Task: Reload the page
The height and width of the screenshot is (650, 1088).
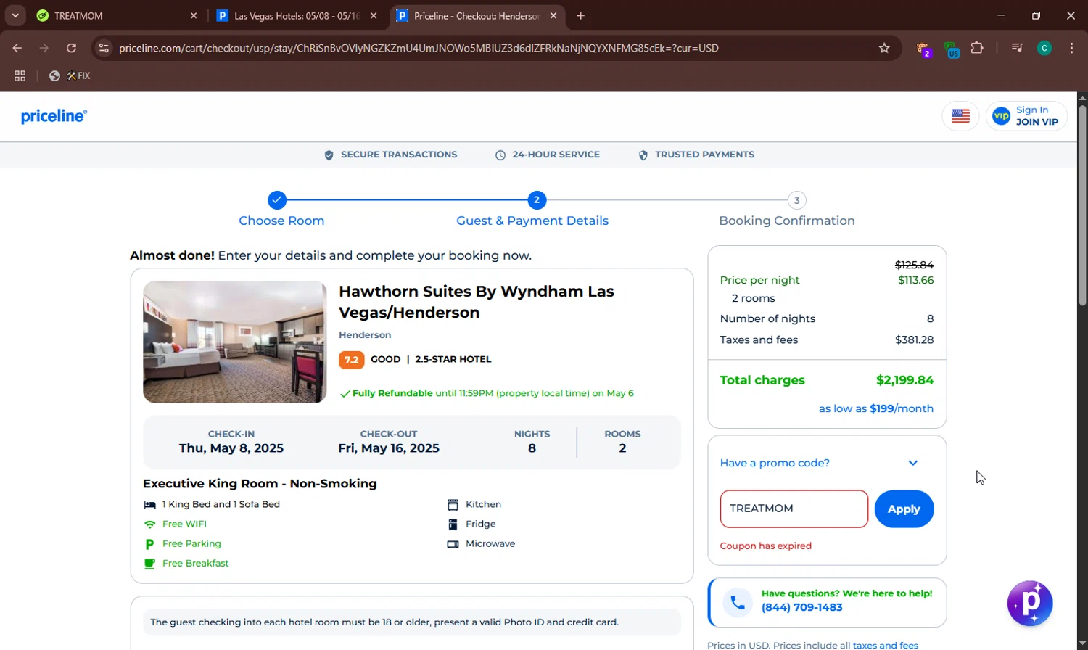Action: click(x=71, y=48)
